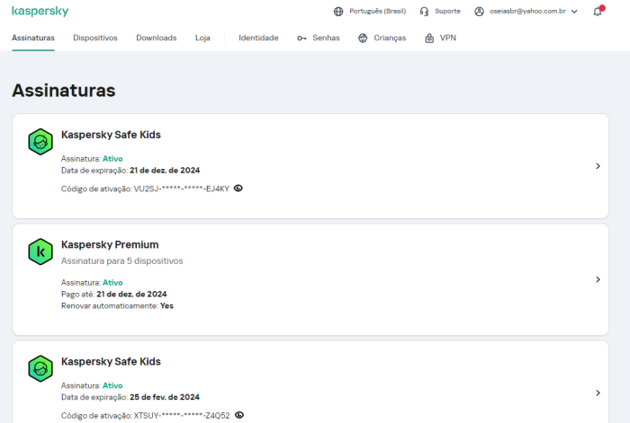Click the Kaspersky Premium product icon
Screen dimensions: 630x423
tap(40, 252)
